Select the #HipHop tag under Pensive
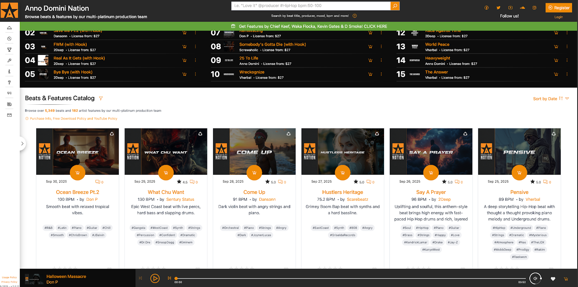 tap(499, 228)
